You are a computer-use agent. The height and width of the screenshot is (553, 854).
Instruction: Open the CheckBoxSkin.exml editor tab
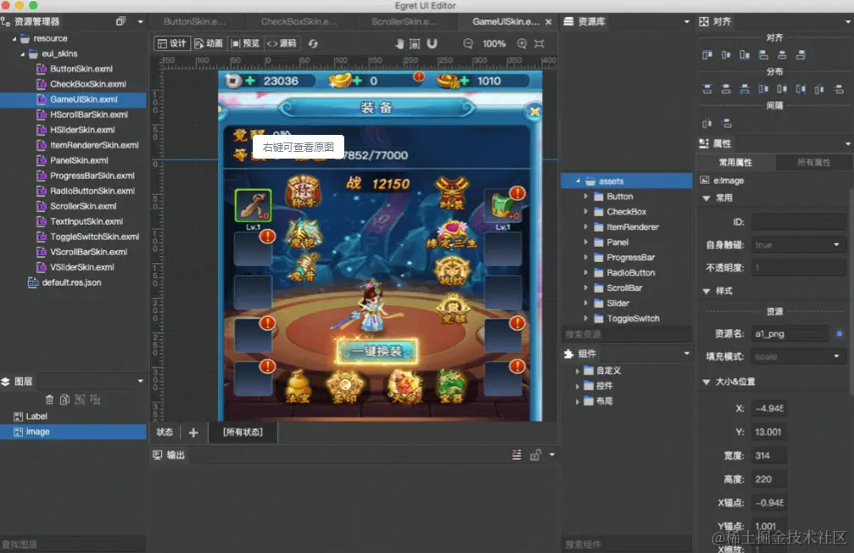click(299, 21)
